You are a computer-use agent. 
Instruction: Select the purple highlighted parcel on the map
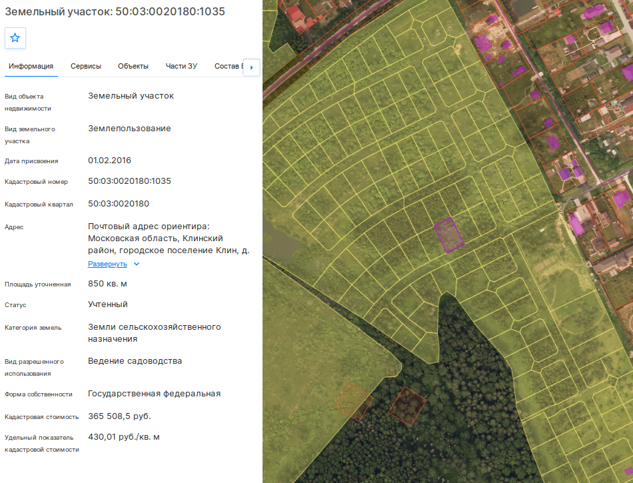tap(449, 235)
